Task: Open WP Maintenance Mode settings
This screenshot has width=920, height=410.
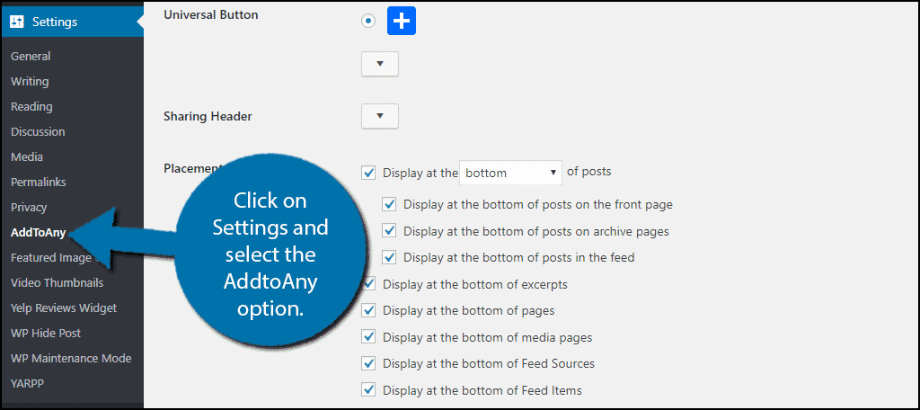Action: [71, 359]
